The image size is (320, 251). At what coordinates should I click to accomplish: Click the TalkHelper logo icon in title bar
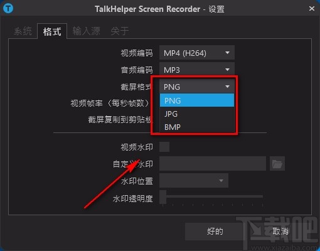[x=8, y=8]
